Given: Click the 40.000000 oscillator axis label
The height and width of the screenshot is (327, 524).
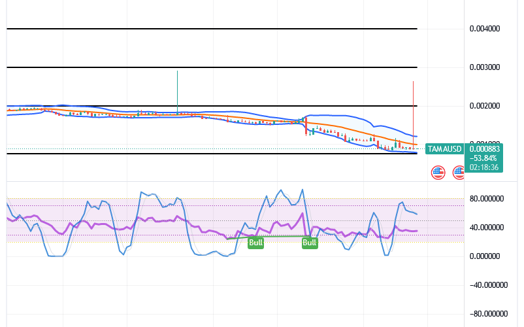Looking at the screenshot, I should (487, 228).
